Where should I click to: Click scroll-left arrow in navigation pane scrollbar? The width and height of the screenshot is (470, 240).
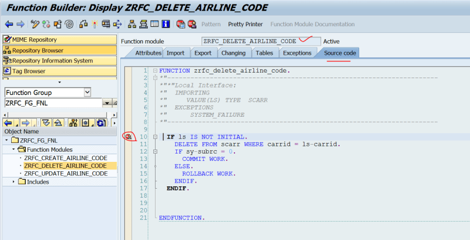point(5,115)
